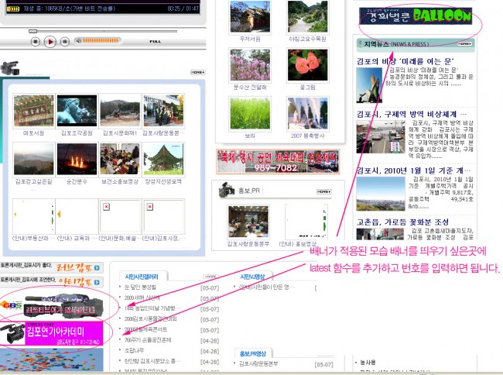503x375 pixels.
Task: Open the 문수산 진달래 azalea photo
Action: tap(250, 65)
